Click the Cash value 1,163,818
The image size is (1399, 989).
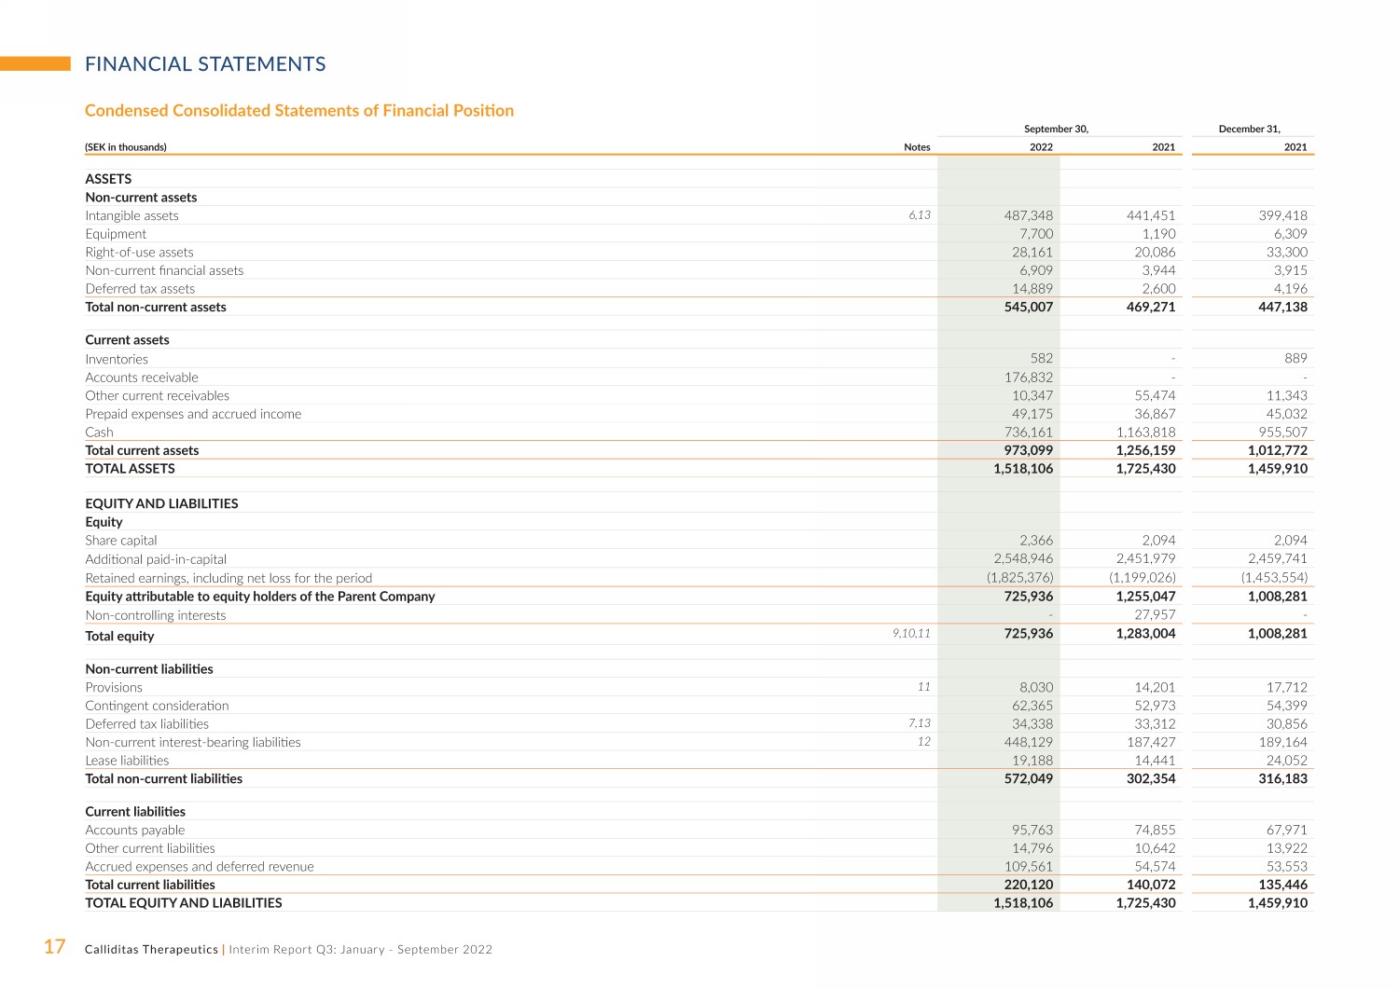(x=1146, y=433)
